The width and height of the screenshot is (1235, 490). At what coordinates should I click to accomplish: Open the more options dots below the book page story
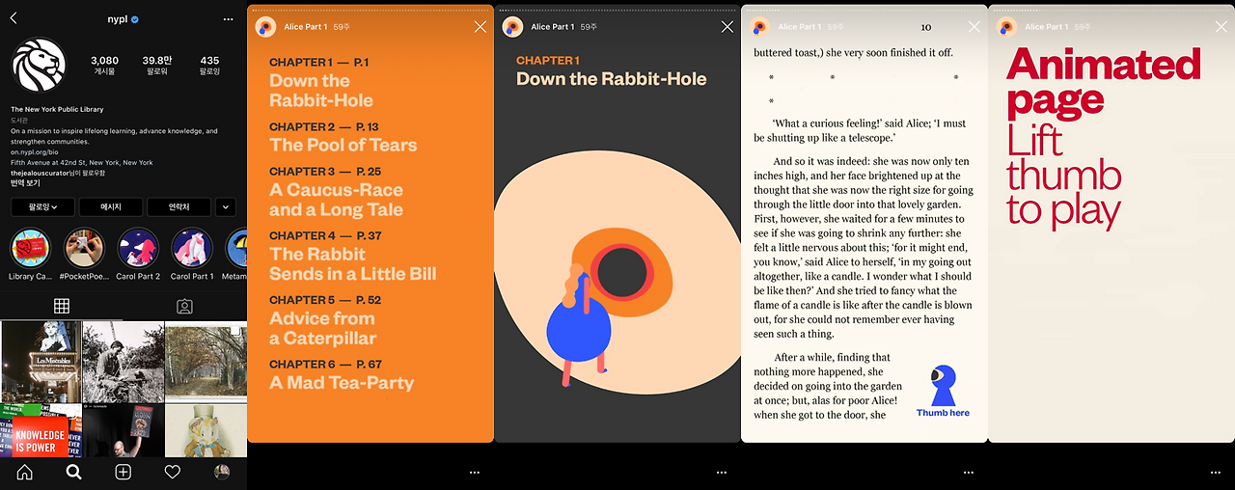pos(969,473)
